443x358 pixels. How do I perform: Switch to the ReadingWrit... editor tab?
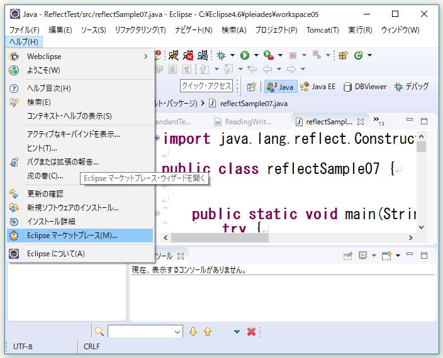tap(243, 122)
